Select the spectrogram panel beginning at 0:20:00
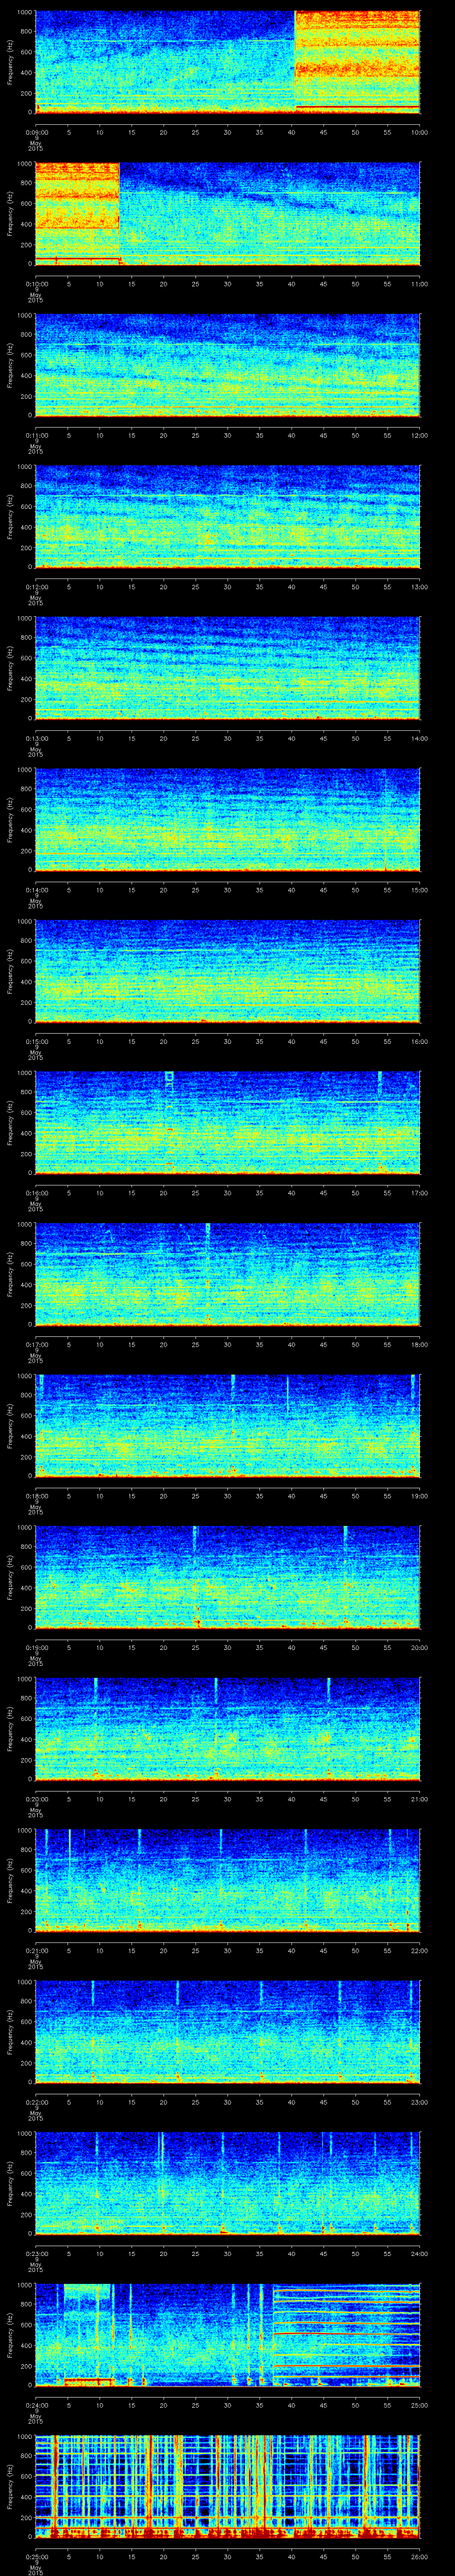The image size is (455, 2576). (x=228, y=1729)
